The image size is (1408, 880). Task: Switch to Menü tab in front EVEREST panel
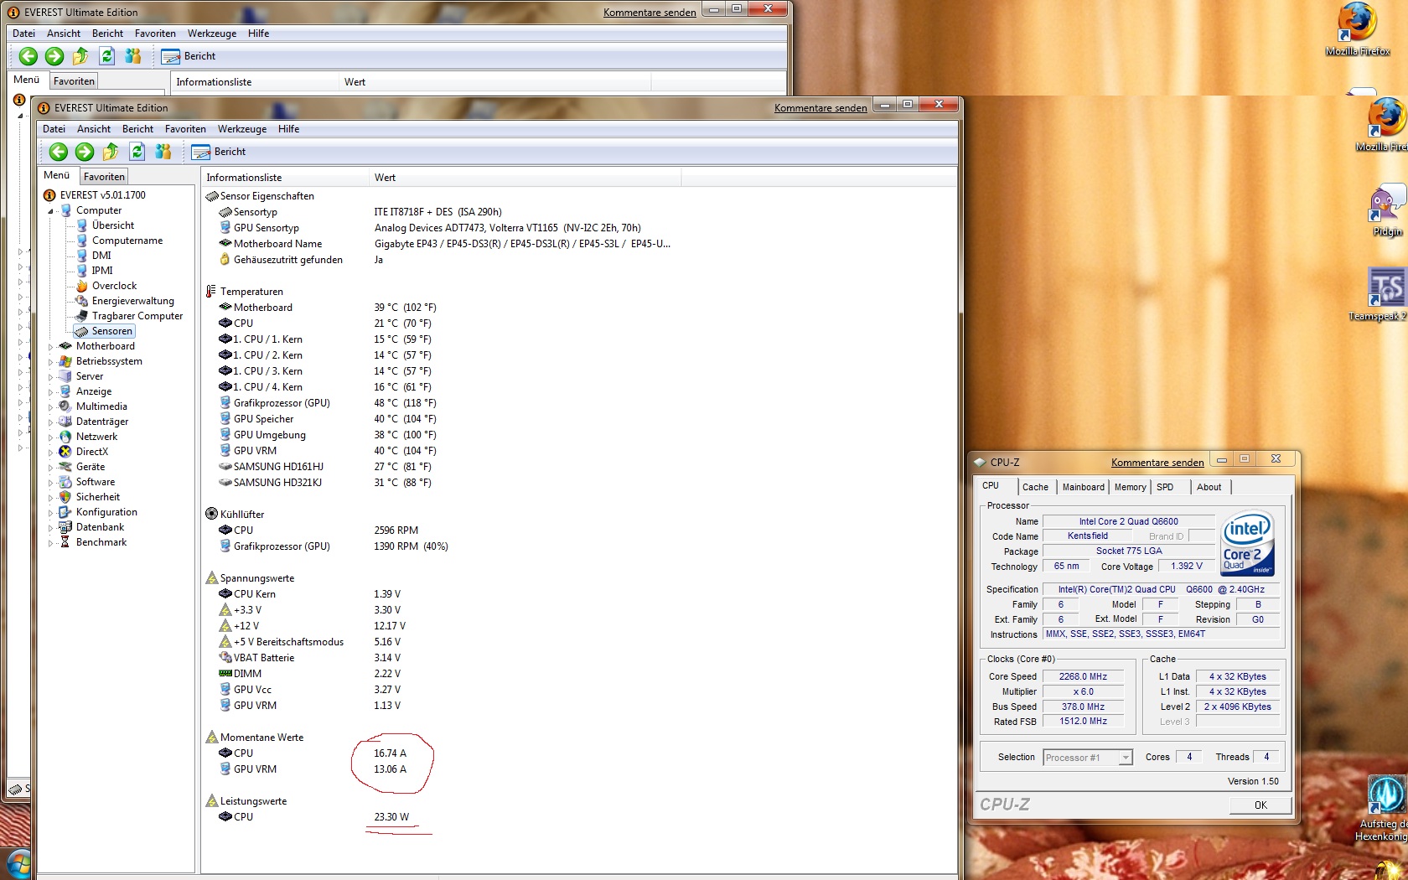pyautogui.click(x=56, y=175)
